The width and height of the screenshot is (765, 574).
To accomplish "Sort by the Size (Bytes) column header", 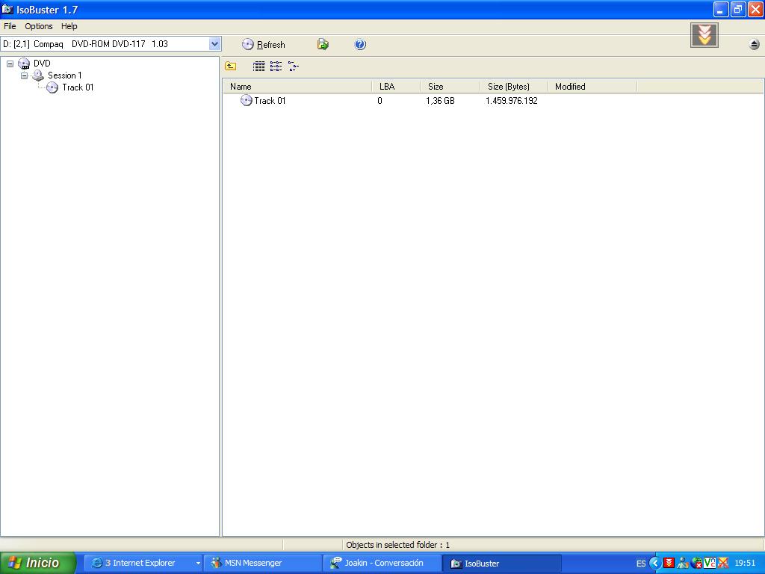I will click(x=513, y=87).
